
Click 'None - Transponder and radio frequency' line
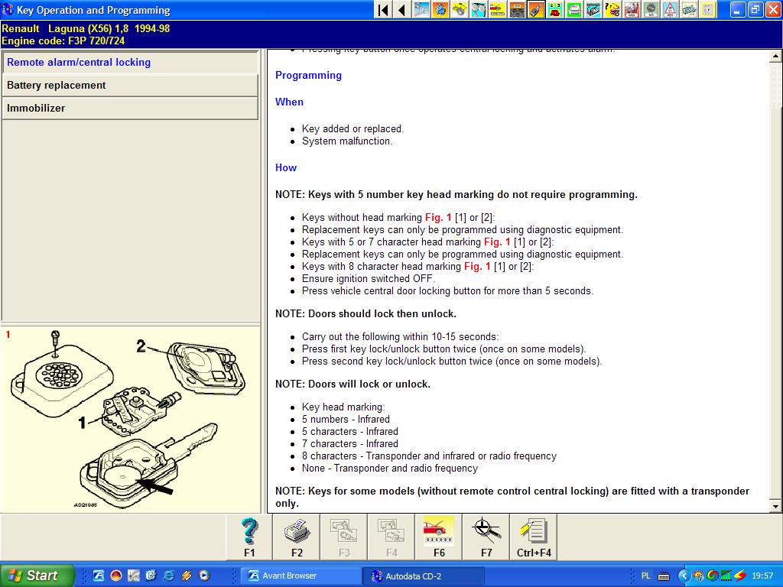point(389,469)
